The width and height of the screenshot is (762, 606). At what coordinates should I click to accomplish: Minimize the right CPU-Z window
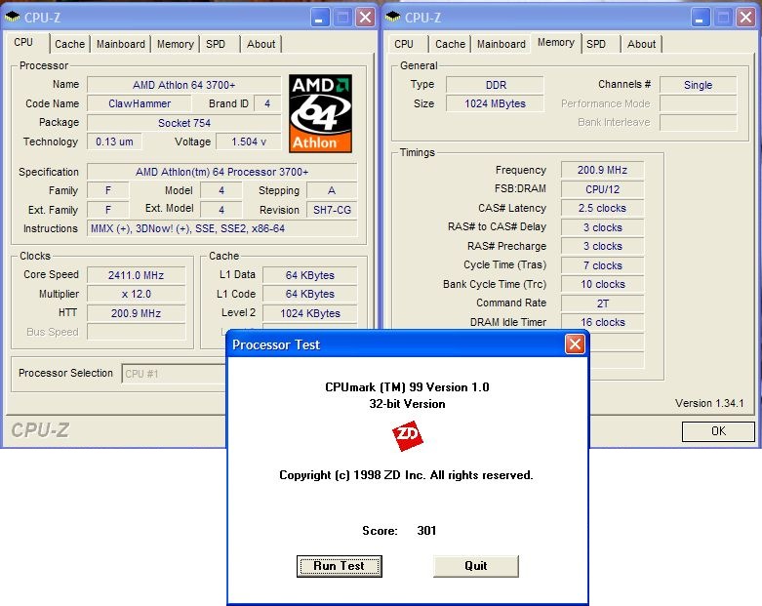700,18
